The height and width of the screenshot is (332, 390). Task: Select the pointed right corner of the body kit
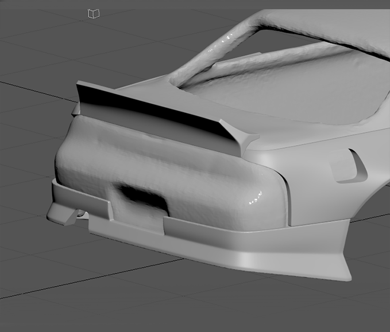coord(343,272)
